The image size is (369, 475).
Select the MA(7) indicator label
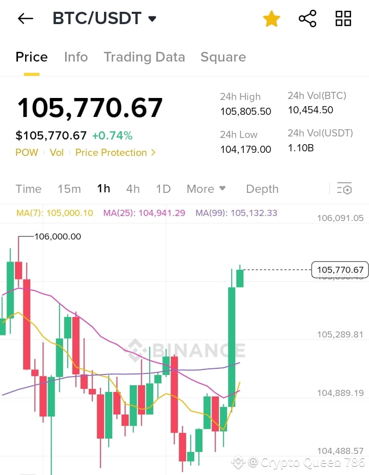point(54,212)
